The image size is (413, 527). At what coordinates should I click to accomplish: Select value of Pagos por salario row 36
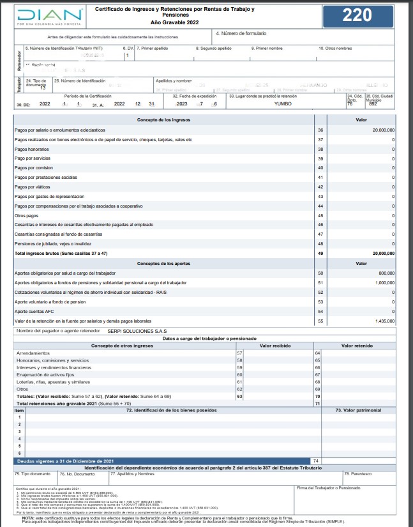point(361,130)
